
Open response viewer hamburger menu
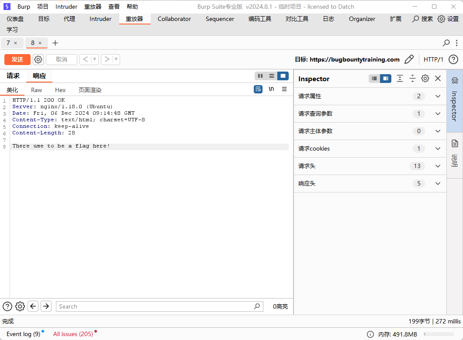pyautogui.click(x=284, y=89)
